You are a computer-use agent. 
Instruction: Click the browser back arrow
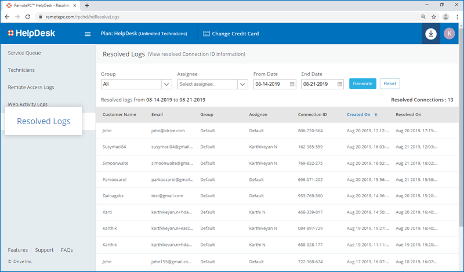pos(7,17)
